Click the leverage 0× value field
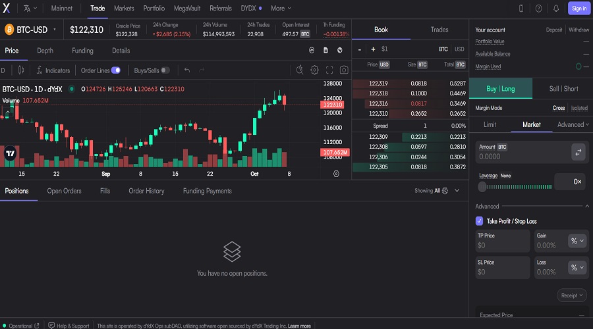Screen dimensions: 593x329 (571, 182)
